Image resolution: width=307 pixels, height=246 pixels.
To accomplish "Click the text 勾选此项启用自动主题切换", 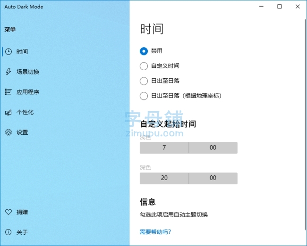I will coord(174,214).
